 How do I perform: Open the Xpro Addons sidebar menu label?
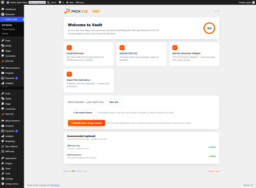(x=11, y=146)
